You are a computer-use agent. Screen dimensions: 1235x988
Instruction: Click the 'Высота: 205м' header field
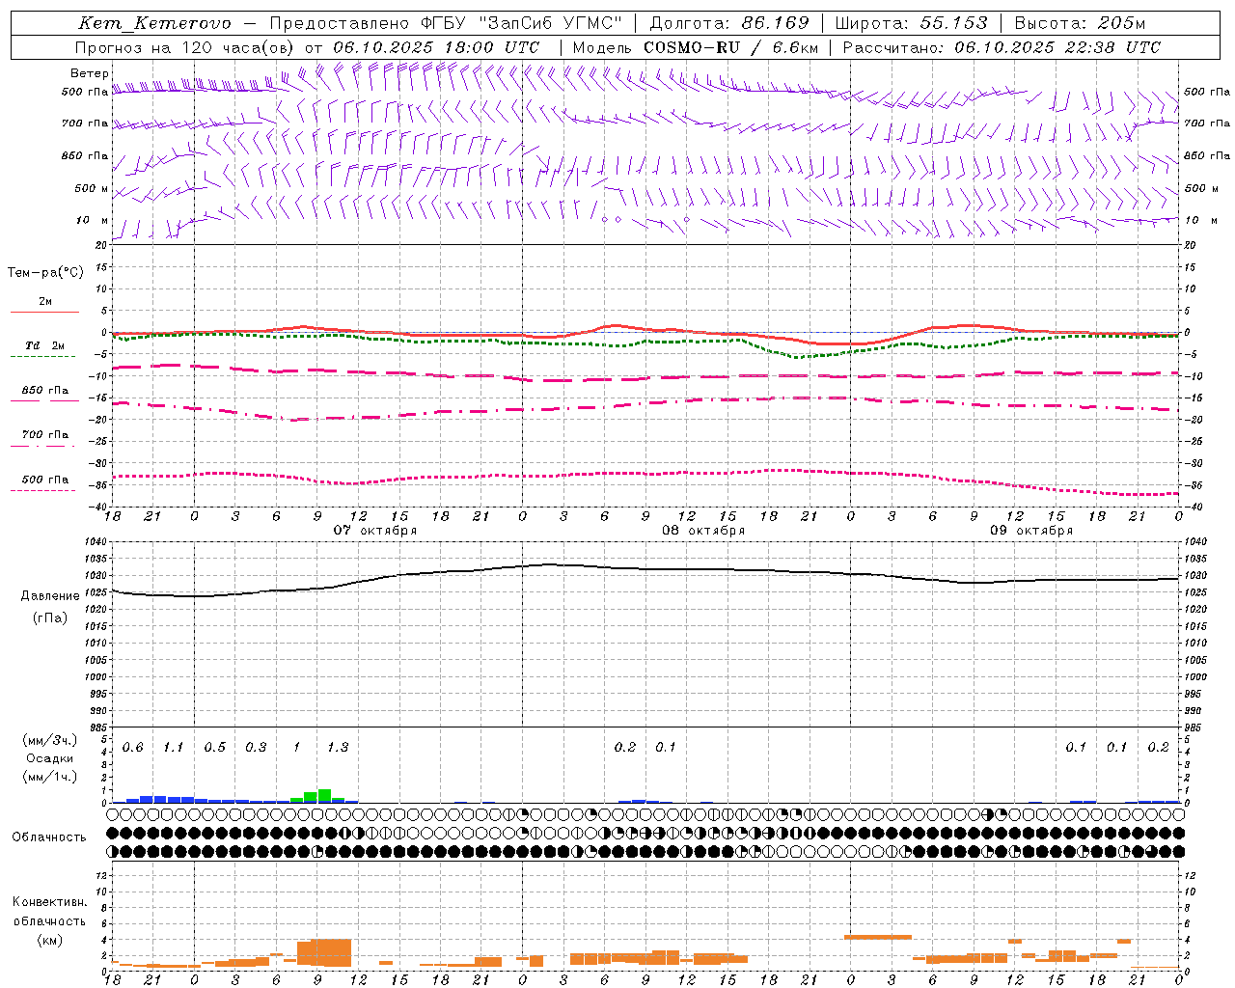pos(1080,23)
